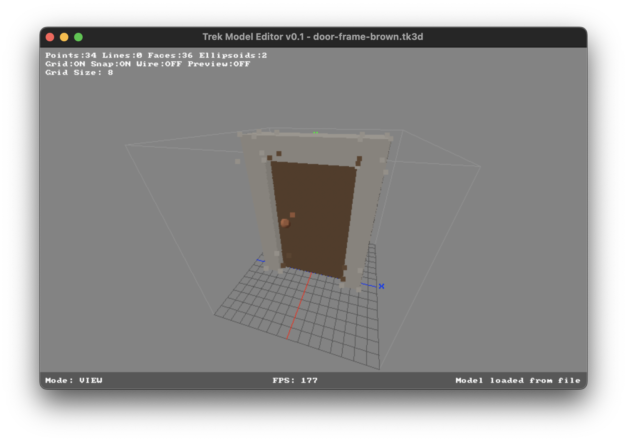Image resolution: width=627 pixels, height=442 pixels.
Task: Toggle Snap:ON in the settings overlay
Action: tap(111, 64)
